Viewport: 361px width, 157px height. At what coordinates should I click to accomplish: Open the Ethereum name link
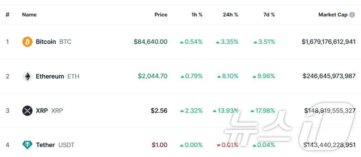50,76
